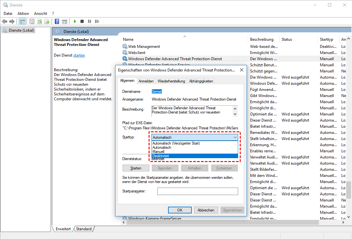Click the Startparameter input field
352x239 pixels.
[198, 191]
